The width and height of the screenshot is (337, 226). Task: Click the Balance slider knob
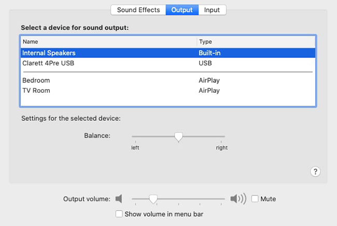pos(178,136)
